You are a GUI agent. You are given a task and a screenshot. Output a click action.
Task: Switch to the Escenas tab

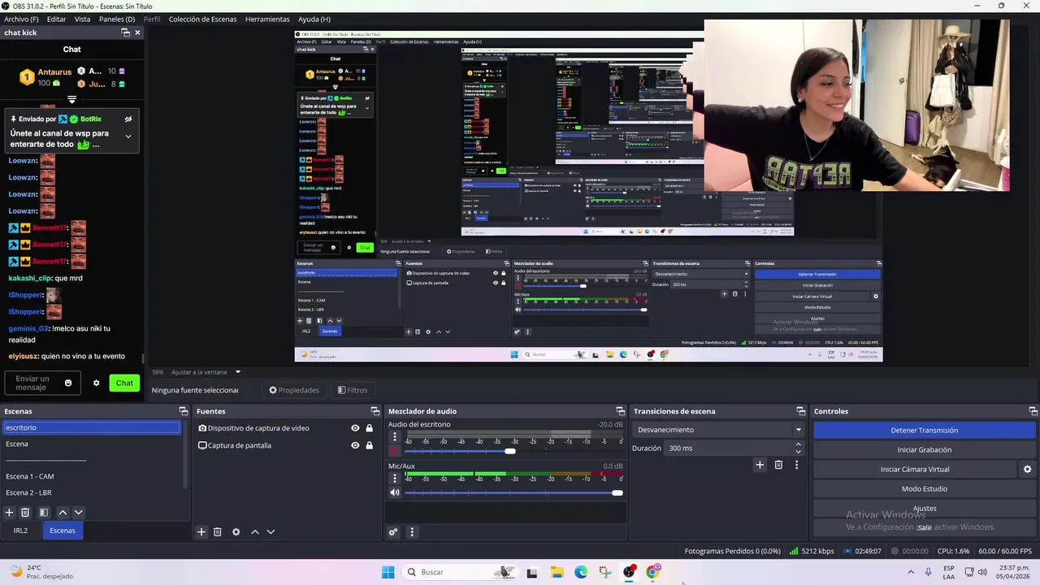[x=63, y=531]
